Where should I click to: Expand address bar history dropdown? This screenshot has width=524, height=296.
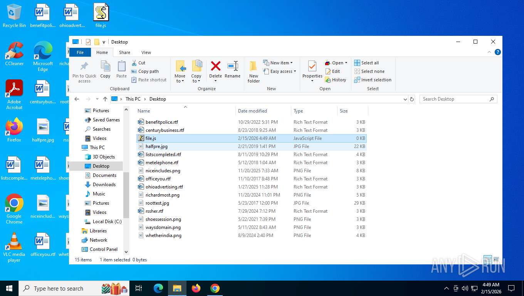405,99
